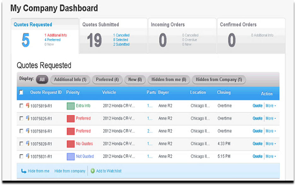This screenshot has height=186, width=296.
Task: Select the checkbox for request 10075831-R1
Action: [x=21, y=156]
